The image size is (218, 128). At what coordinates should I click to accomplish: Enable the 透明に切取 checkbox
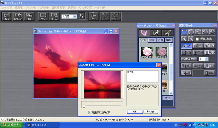[x=197, y=39]
